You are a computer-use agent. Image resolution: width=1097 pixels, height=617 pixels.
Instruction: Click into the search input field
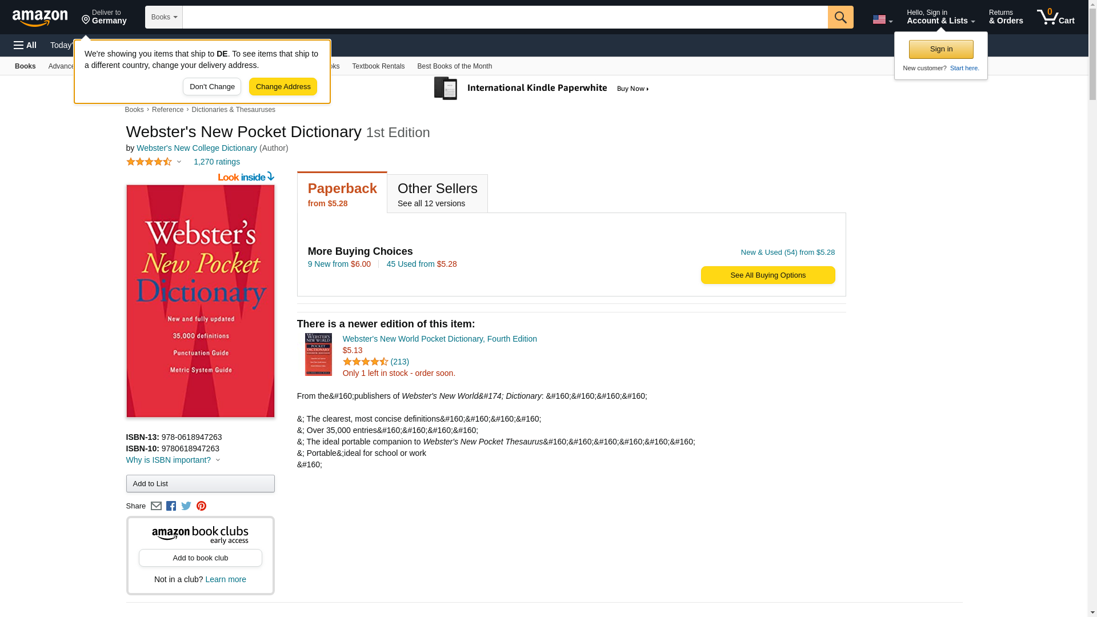(x=505, y=17)
